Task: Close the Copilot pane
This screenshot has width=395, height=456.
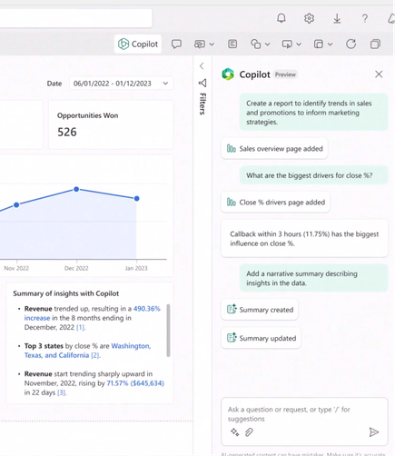Action: tap(379, 74)
